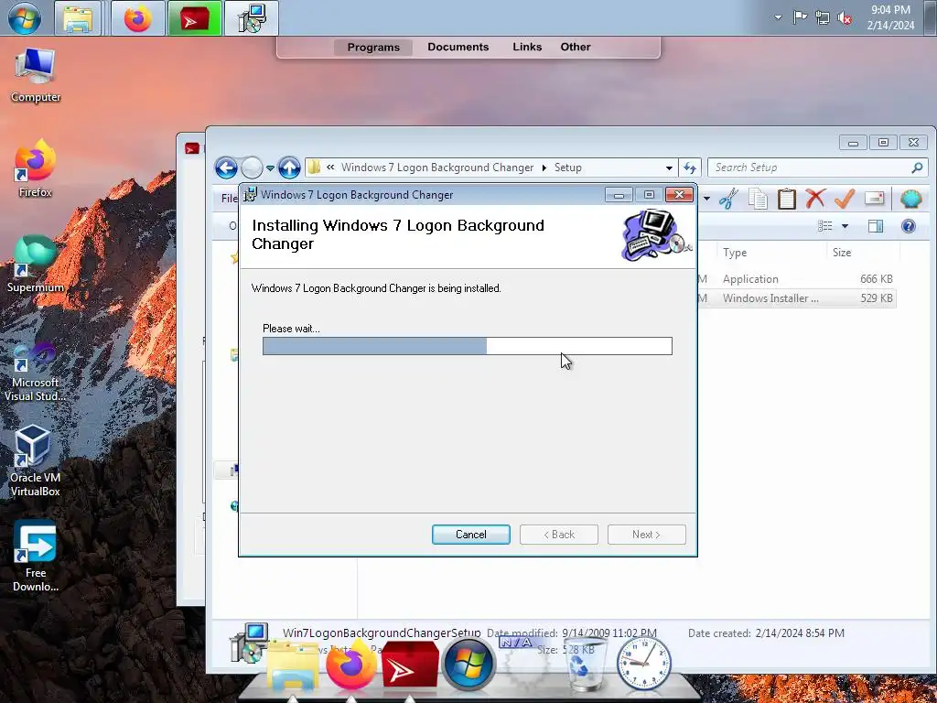Click the Firefox icon in the dock
The height and width of the screenshot is (703, 937).
tap(352, 665)
